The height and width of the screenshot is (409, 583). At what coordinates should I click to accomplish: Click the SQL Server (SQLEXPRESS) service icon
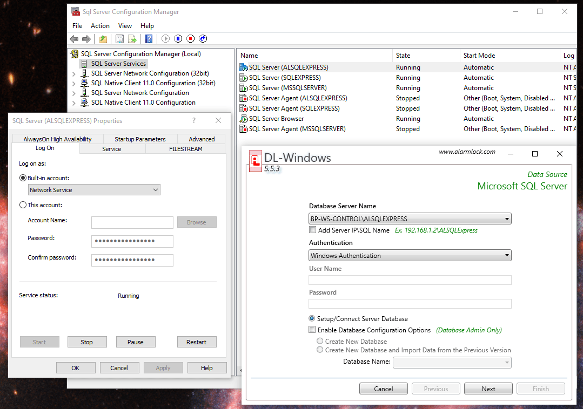(x=244, y=78)
